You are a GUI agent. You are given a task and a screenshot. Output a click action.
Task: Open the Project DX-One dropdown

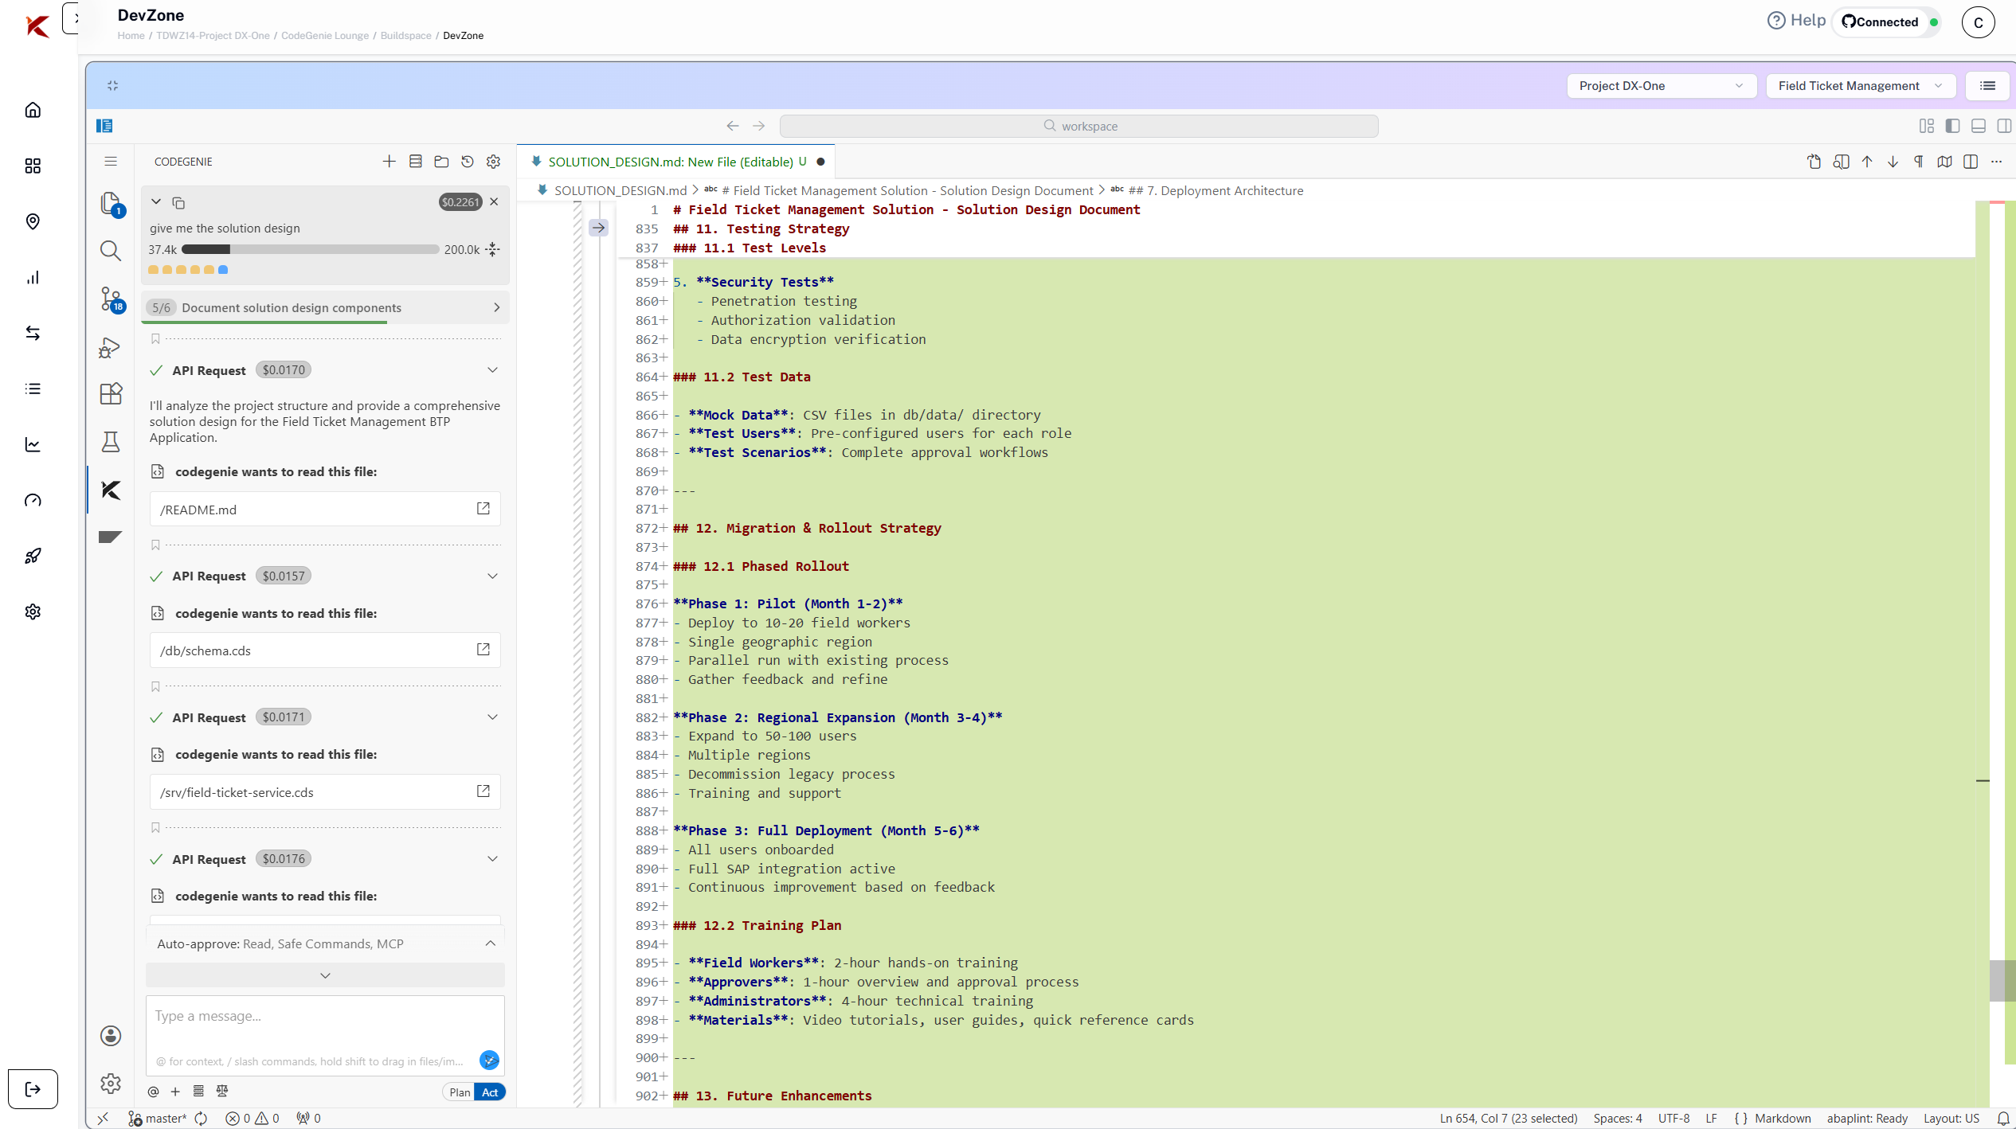1661,86
